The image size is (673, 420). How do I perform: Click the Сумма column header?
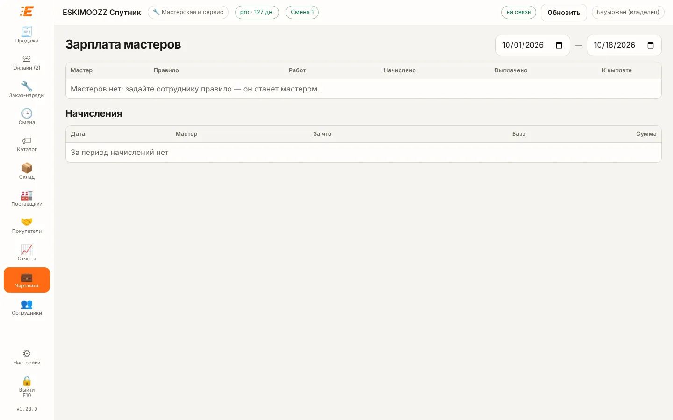646,134
